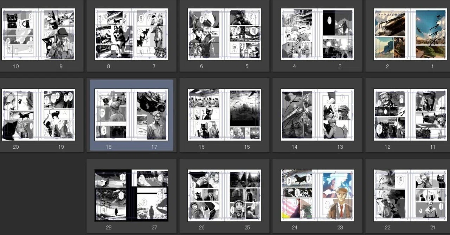Click the page number label "17"
This screenshot has width=450, height=235.
[x=154, y=147]
